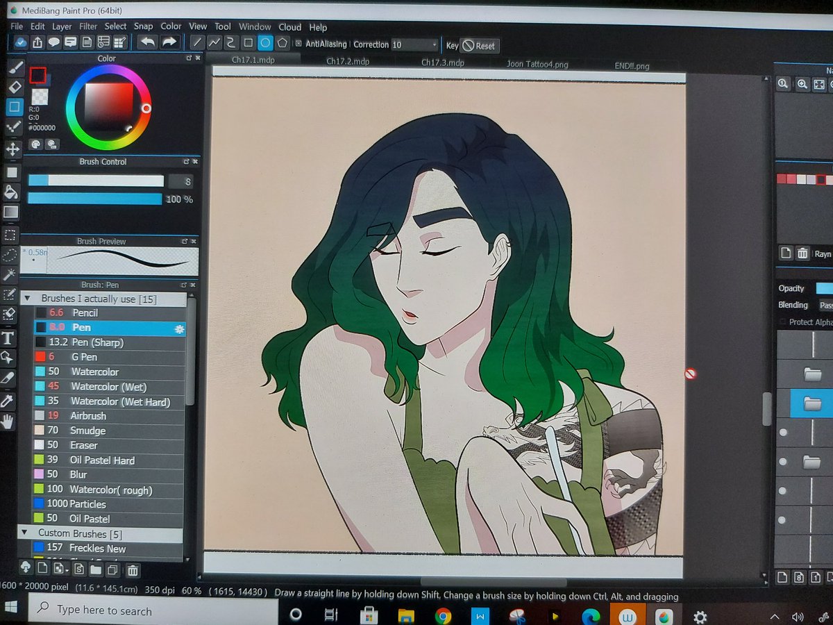Open the Pen brush settings gear
Viewport: 833px width, 625px height.
coord(180,328)
